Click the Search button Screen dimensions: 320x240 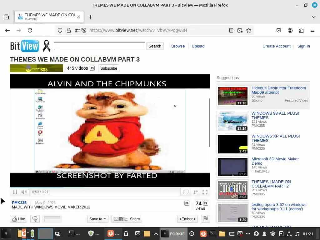(155, 46)
